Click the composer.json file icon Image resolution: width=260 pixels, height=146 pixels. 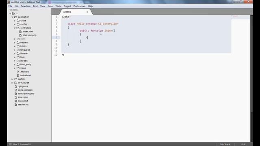(16, 90)
